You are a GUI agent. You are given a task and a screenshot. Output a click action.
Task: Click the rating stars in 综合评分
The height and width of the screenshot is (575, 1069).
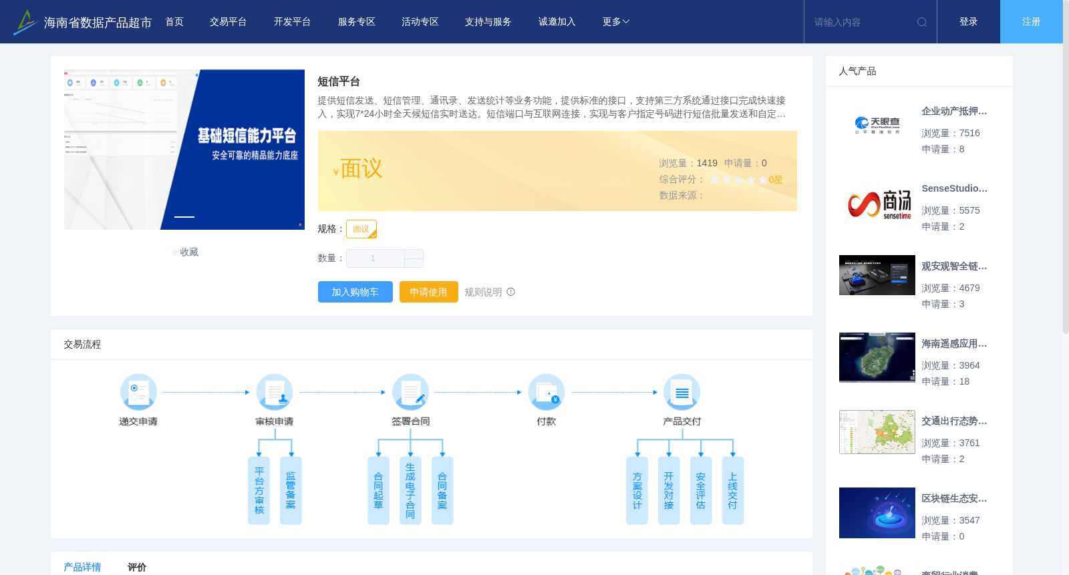click(738, 180)
